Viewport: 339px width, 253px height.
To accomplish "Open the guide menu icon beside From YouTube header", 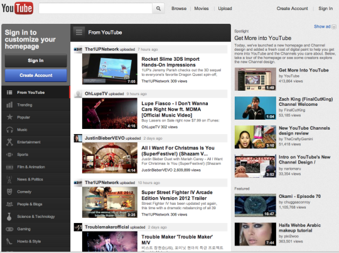I will coord(79,33).
